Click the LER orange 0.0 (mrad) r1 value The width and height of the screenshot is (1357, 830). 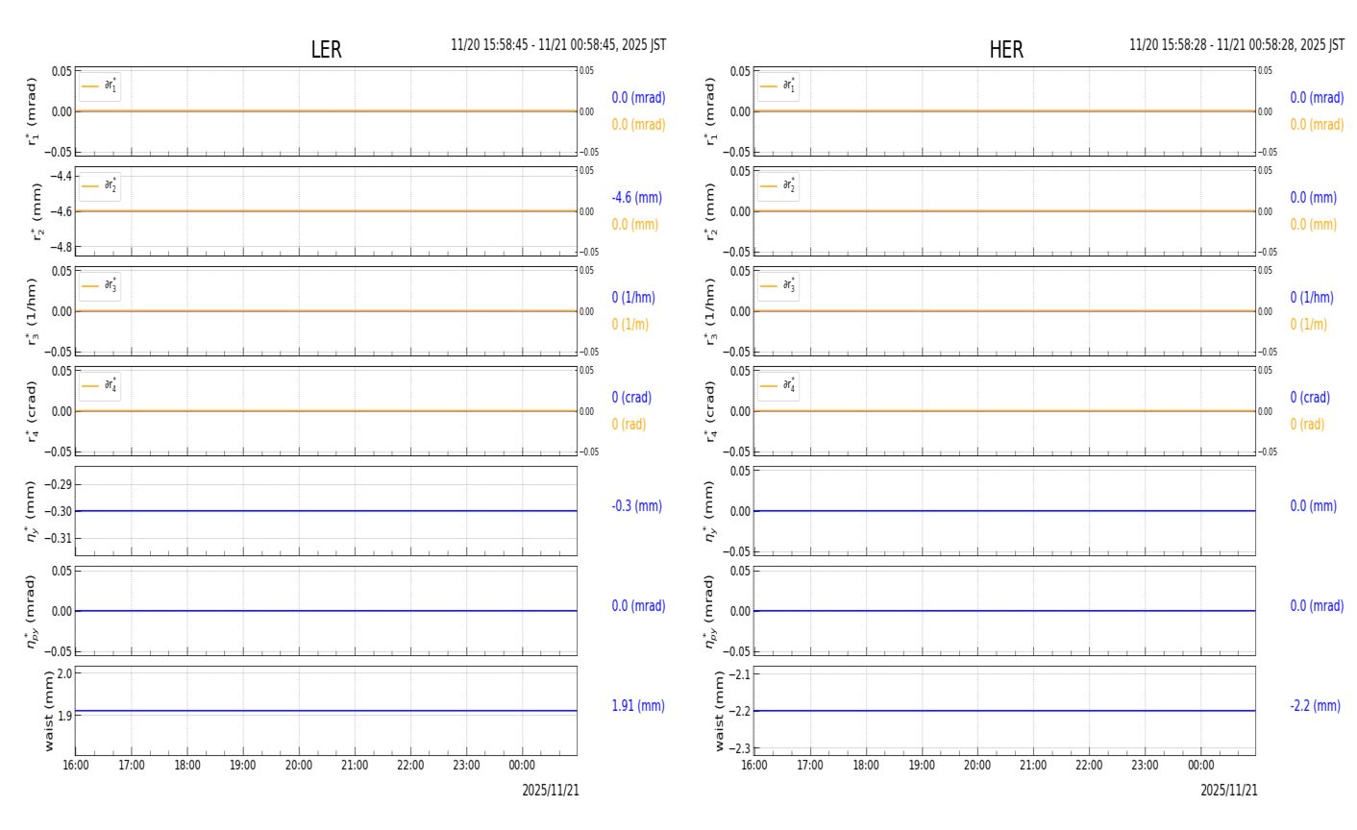(638, 125)
